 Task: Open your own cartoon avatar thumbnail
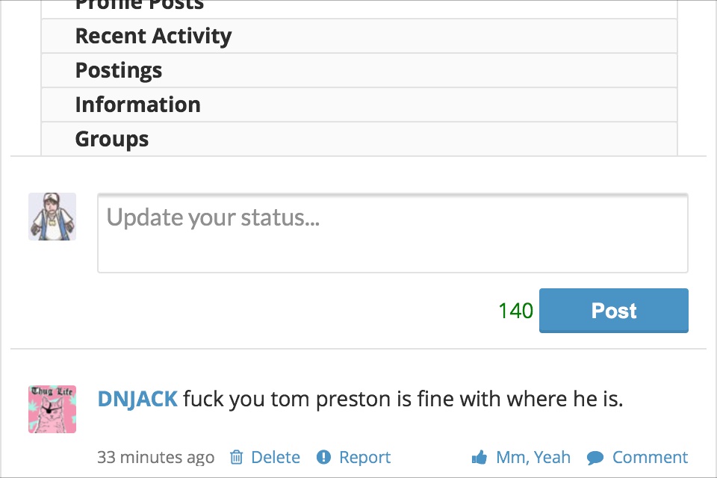[x=52, y=217]
